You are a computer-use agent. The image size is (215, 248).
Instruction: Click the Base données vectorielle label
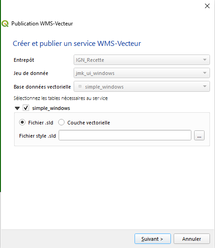42,87
